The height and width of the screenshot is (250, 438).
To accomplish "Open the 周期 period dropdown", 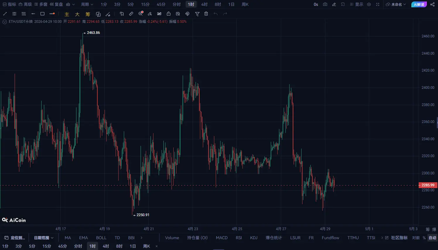I will click(x=87, y=4).
